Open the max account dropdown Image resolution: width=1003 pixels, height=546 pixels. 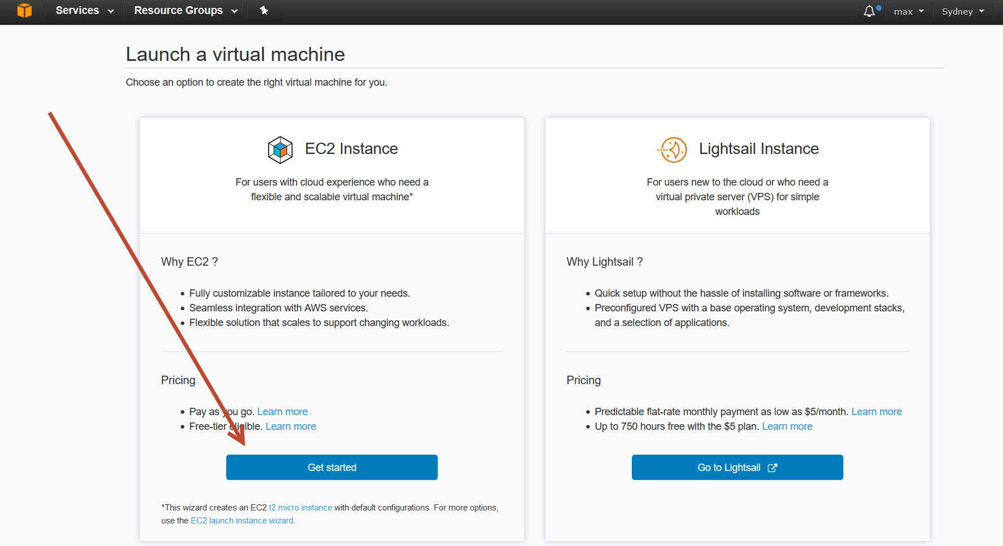point(908,11)
